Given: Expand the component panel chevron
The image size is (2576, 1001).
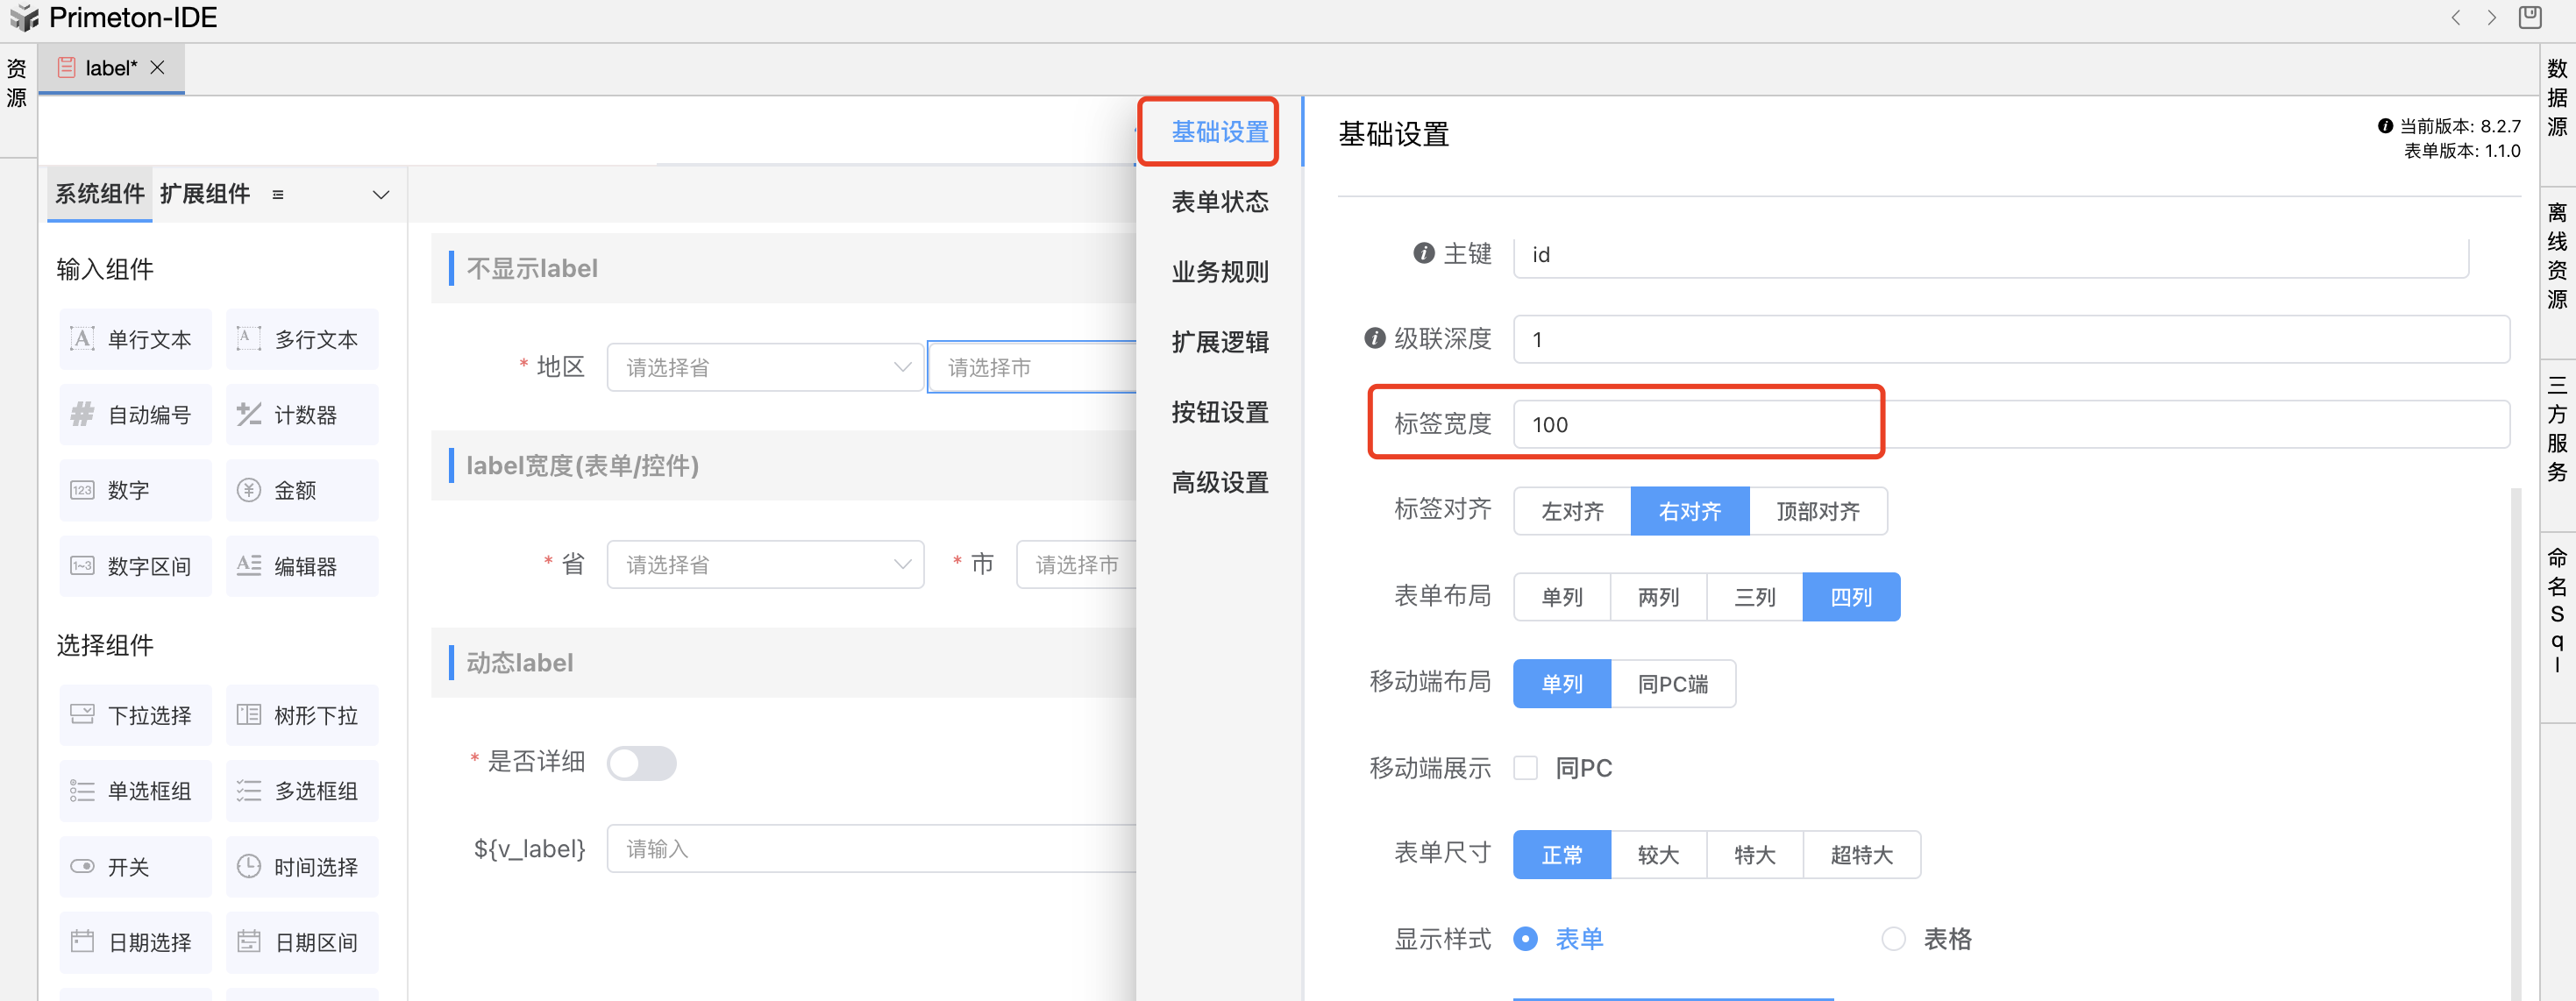Looking at the screenshot, I should [381, 194].
